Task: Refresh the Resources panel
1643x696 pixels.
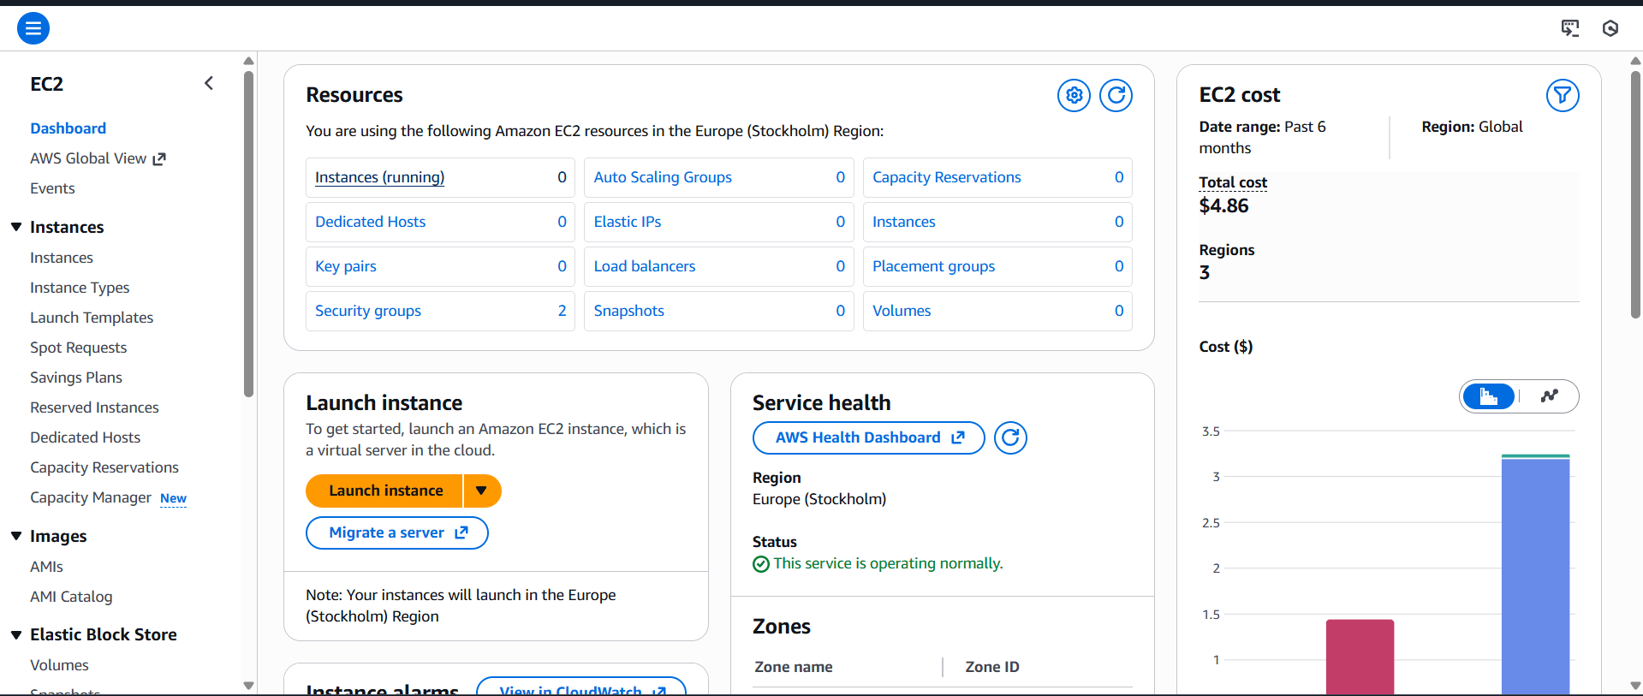Action: 1116,95
